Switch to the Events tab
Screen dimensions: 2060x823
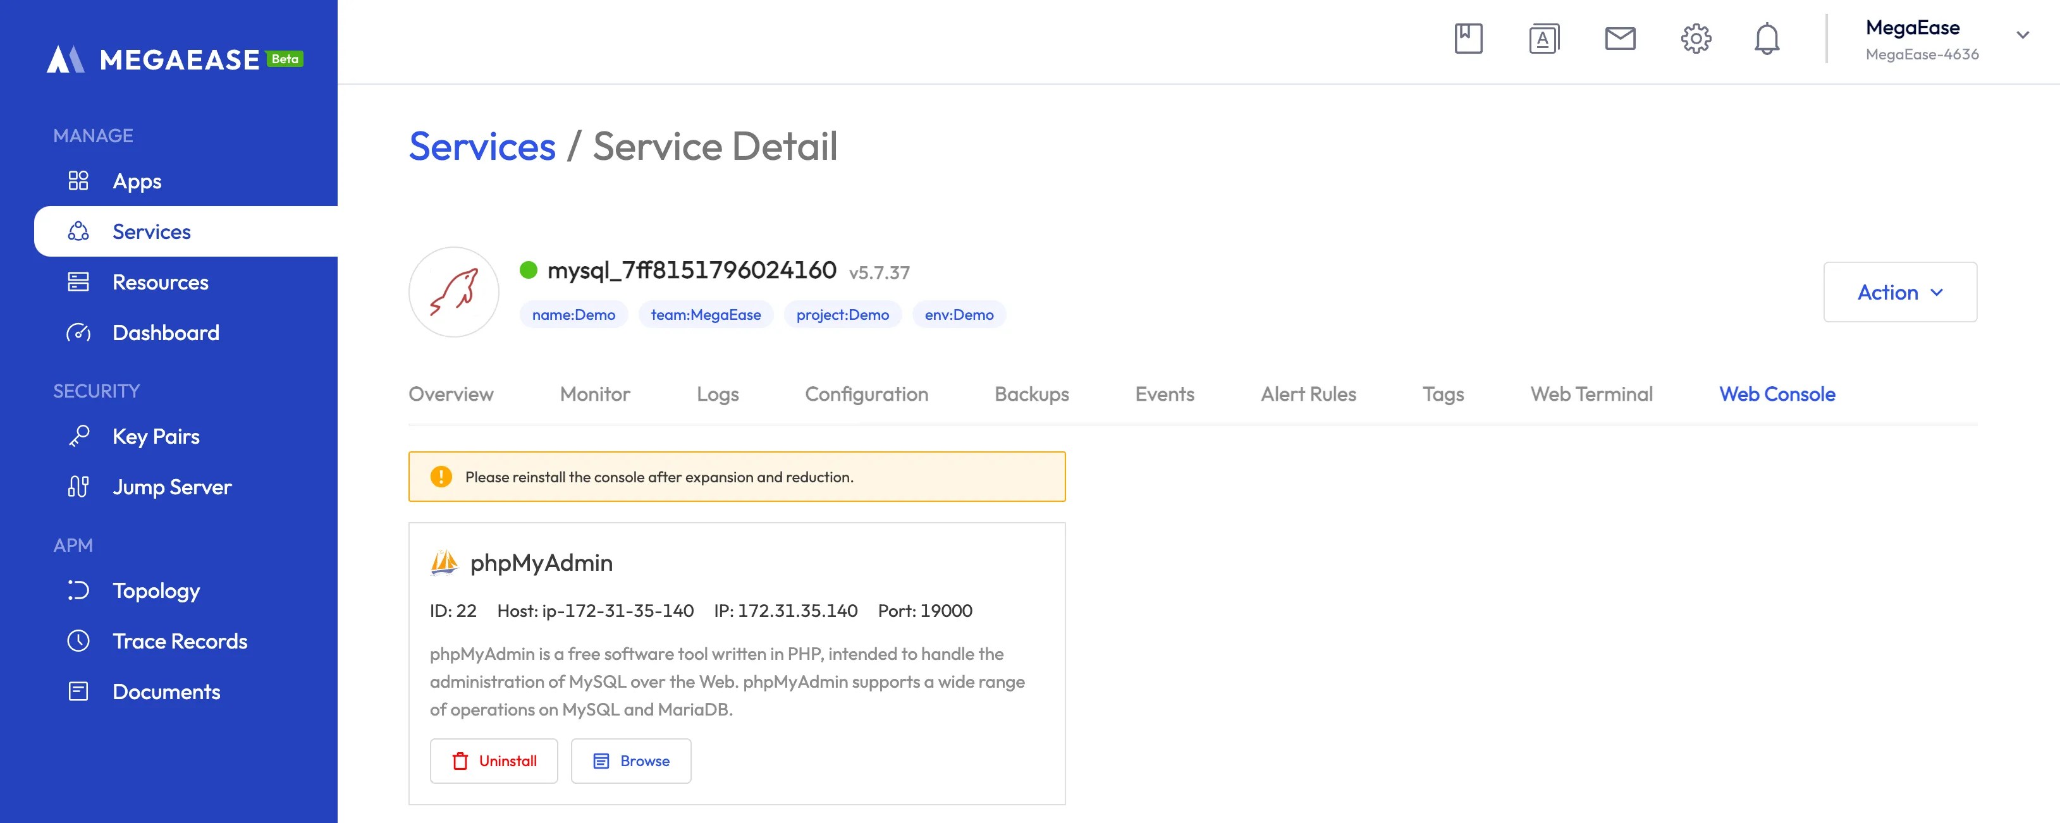[1164, 394]
